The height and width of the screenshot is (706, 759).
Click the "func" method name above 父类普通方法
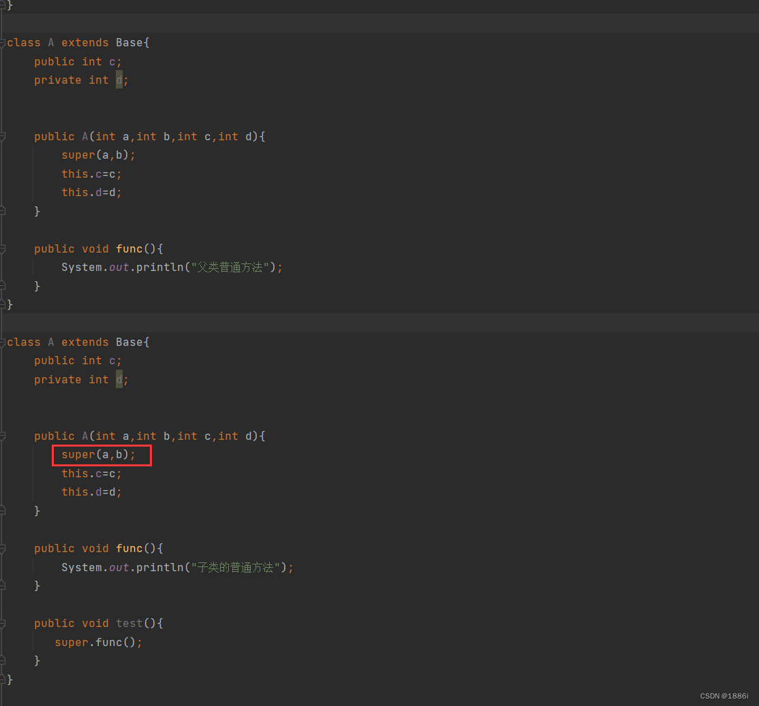pyautogui.click(x=129, y=249)
